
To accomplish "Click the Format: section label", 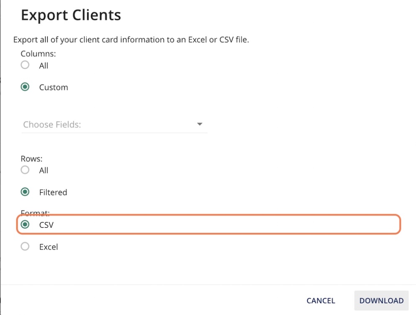I will click(35, 213).
